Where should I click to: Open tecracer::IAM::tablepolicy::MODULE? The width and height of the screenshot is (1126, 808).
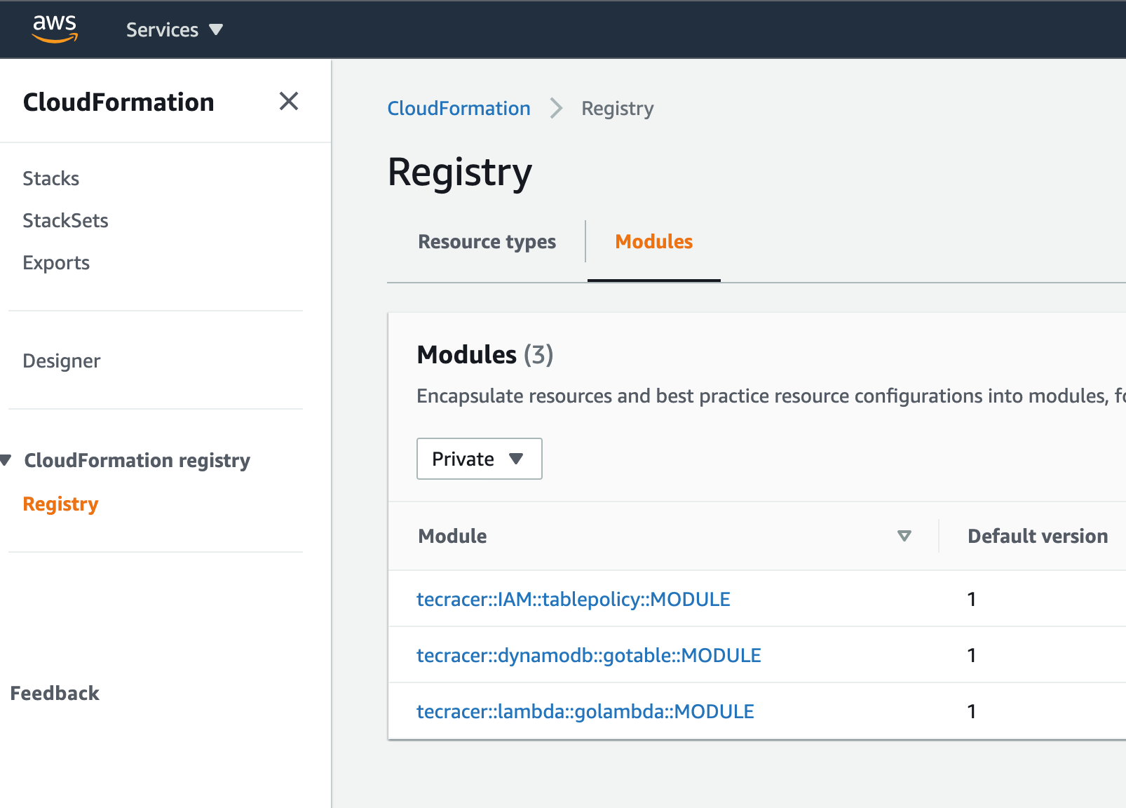tap(573, 599)
